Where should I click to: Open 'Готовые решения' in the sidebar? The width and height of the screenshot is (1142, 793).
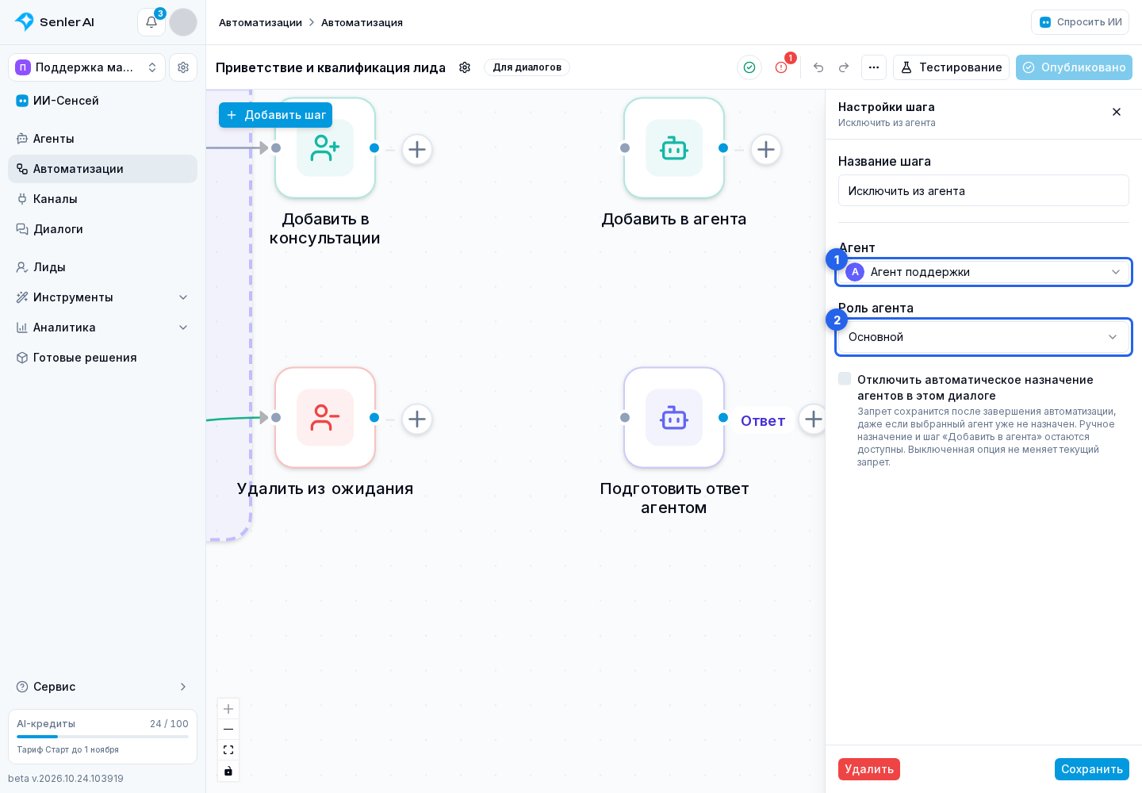pos(103,358)
